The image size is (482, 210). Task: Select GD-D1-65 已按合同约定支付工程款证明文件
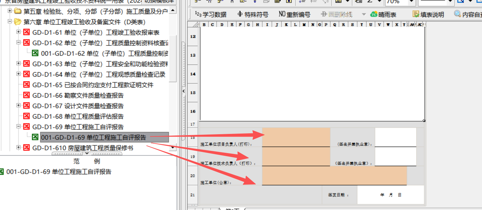(x=93, y=85)
